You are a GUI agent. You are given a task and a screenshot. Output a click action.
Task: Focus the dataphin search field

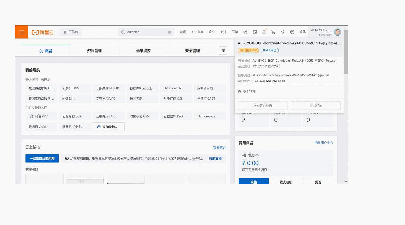click(x=146, y=32)
